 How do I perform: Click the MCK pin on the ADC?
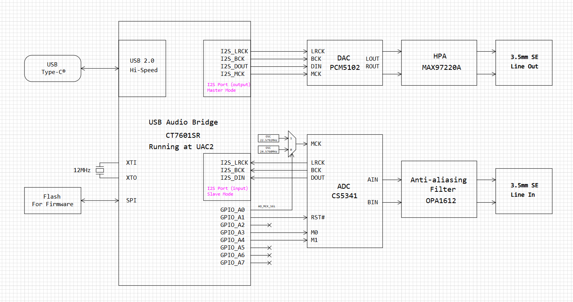316,144
